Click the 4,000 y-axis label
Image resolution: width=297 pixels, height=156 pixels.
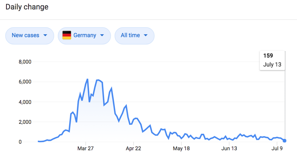[x=25, y=102]
